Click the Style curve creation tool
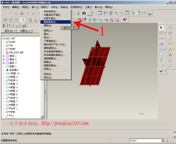The image size is (176, 144). tap(161, 38)
